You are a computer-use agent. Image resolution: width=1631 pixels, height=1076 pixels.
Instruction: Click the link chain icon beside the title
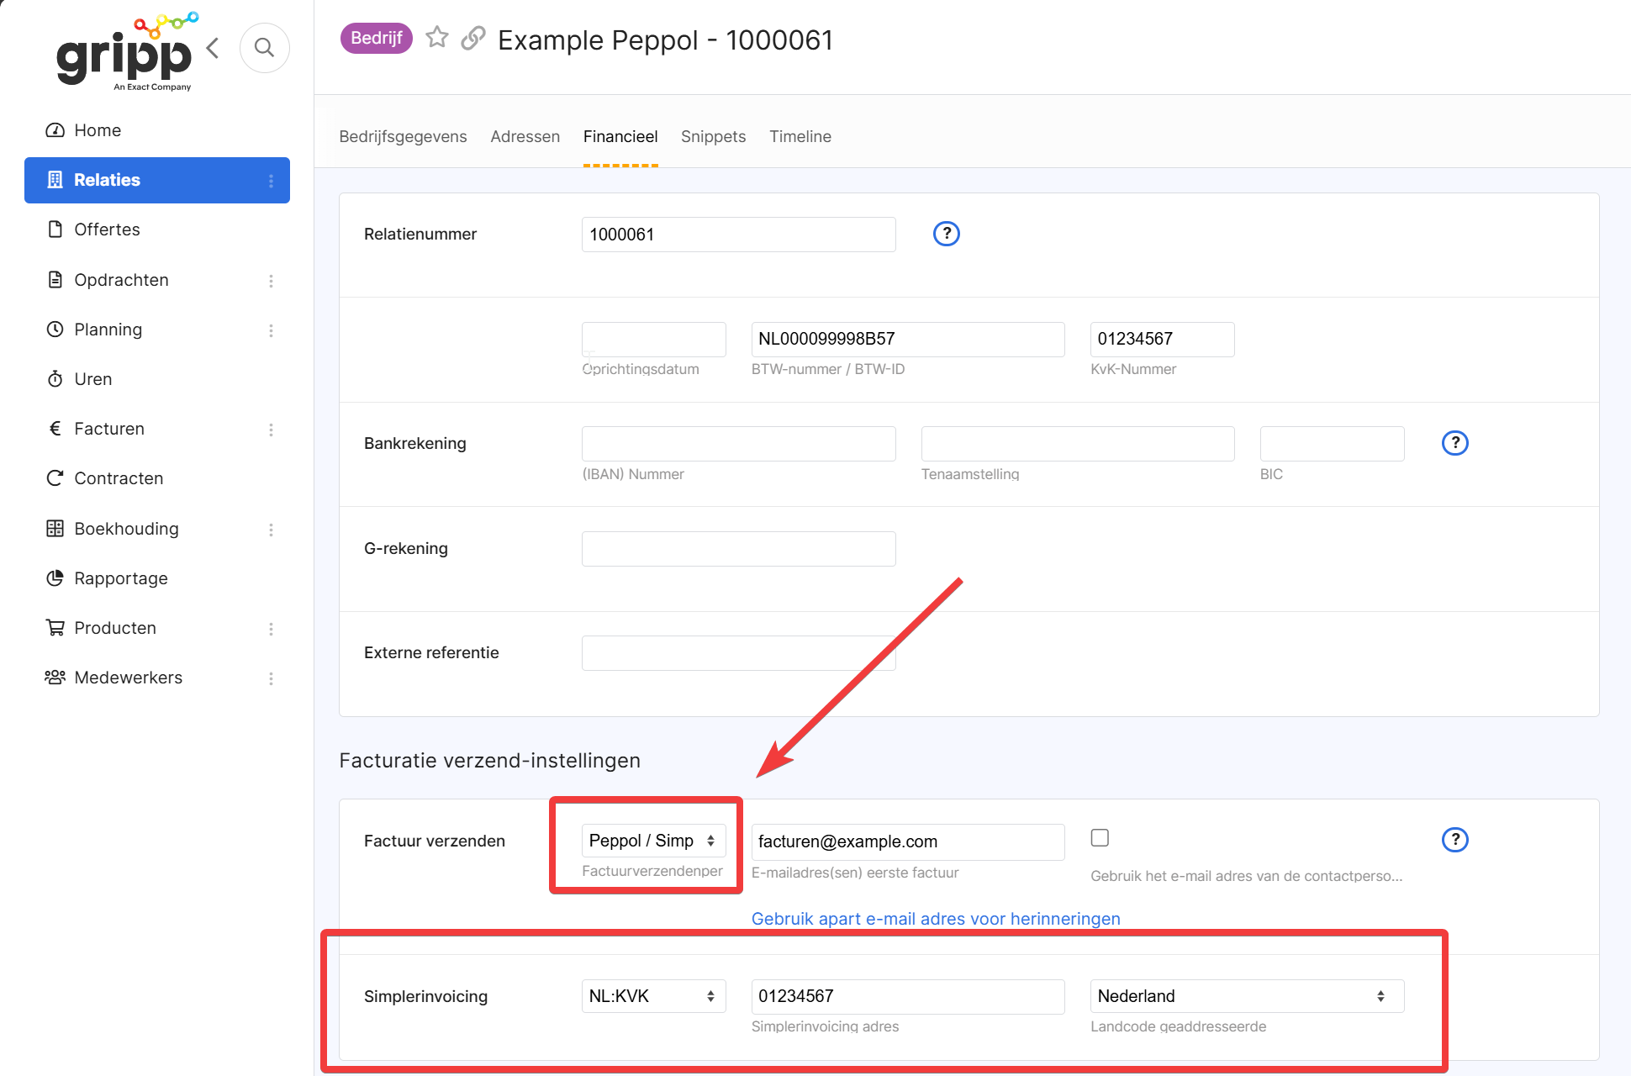(x=473, y=38)
